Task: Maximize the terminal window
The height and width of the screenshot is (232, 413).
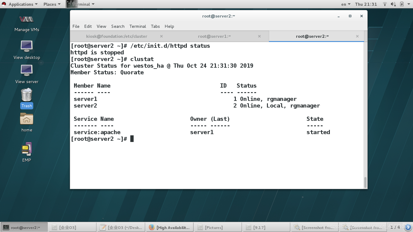Action: point(350,16)
